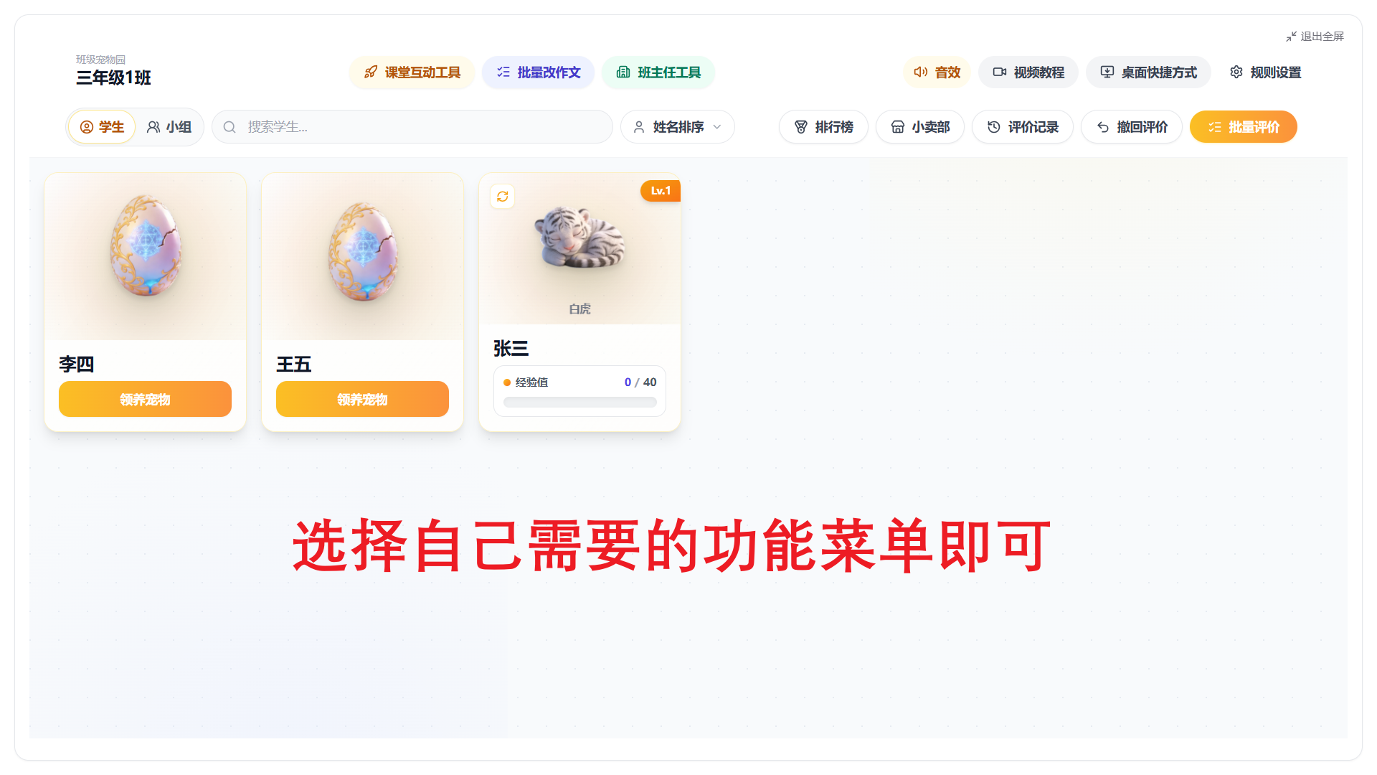Switch view to 学生 students
The height and width of the screenshot is (775, 1377).
102,127
